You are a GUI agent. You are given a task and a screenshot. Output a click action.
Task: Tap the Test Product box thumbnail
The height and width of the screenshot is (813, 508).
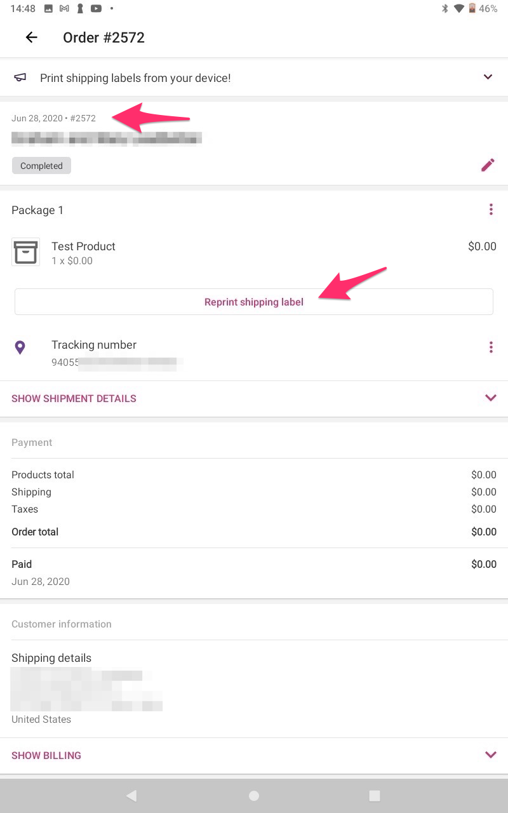(25, 252)
